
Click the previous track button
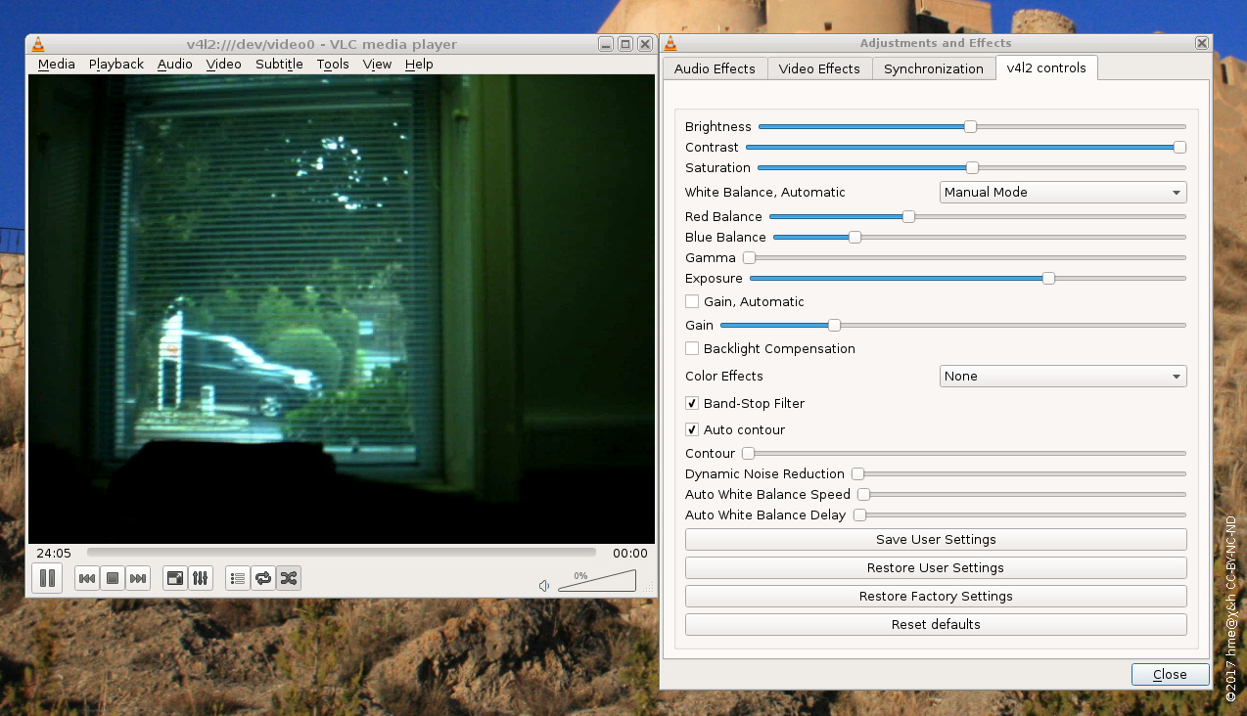pyautogui.click(x=87, y=579)
